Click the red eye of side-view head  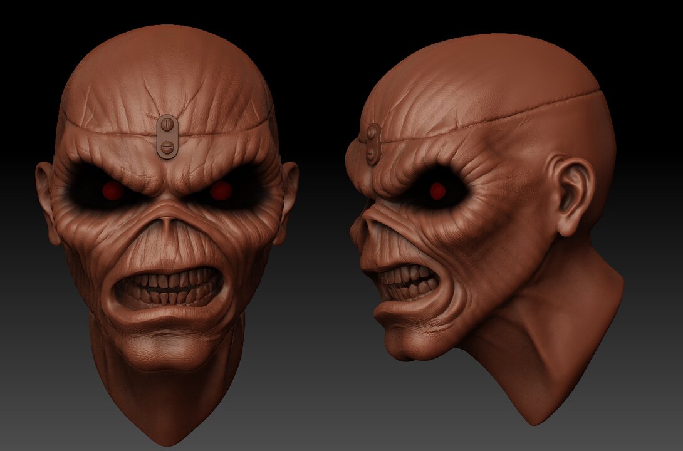point(437,191)
